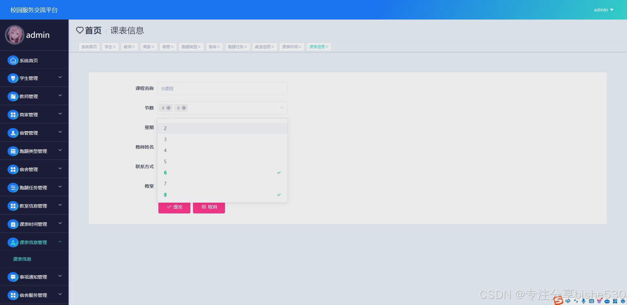The width and height of the screenshot is (627, 305).
Task: Expand the 课表时间管理 menu chevron
Action: click(60, 223)
